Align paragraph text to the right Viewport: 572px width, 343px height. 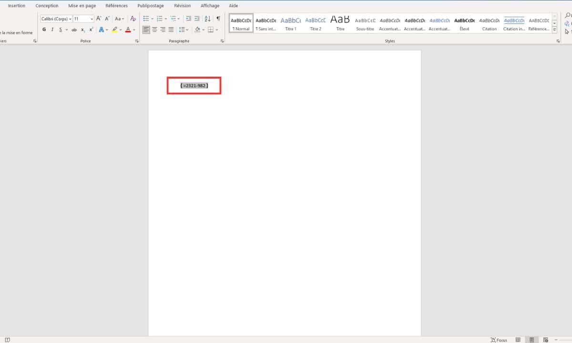pyautogui.click(x=163, y=30)
